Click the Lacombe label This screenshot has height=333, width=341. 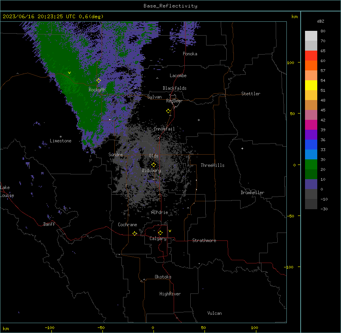178,76
